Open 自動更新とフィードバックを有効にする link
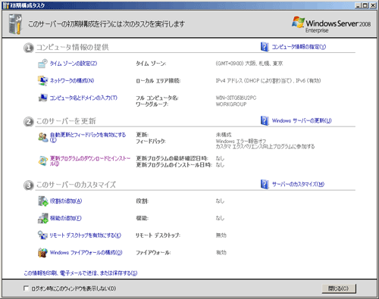 88,137
